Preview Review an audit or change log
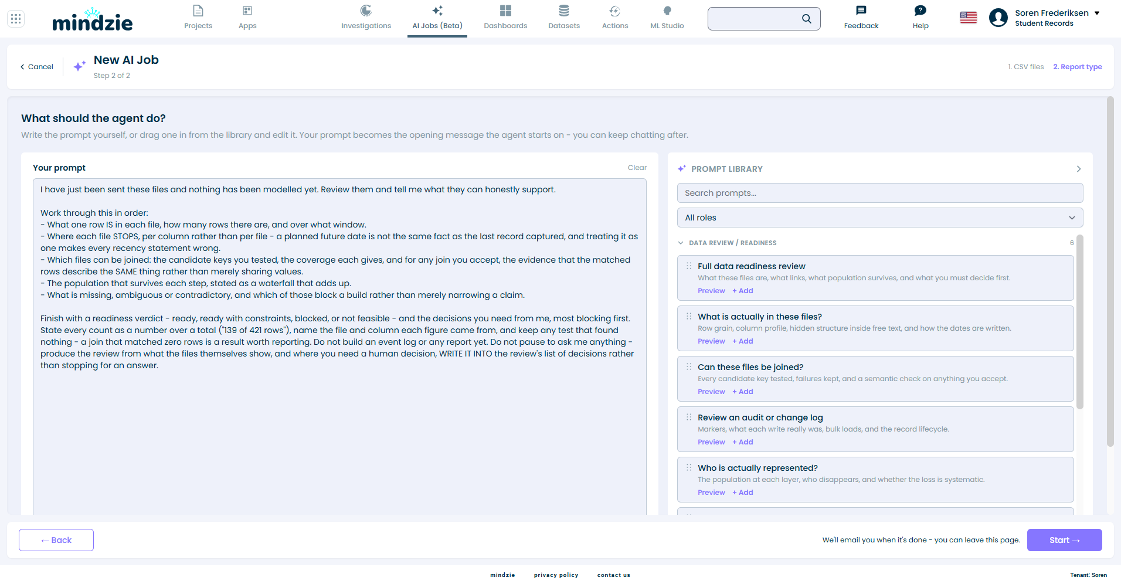Viewport: 1121px width, 584px height. tap(711, 442)
